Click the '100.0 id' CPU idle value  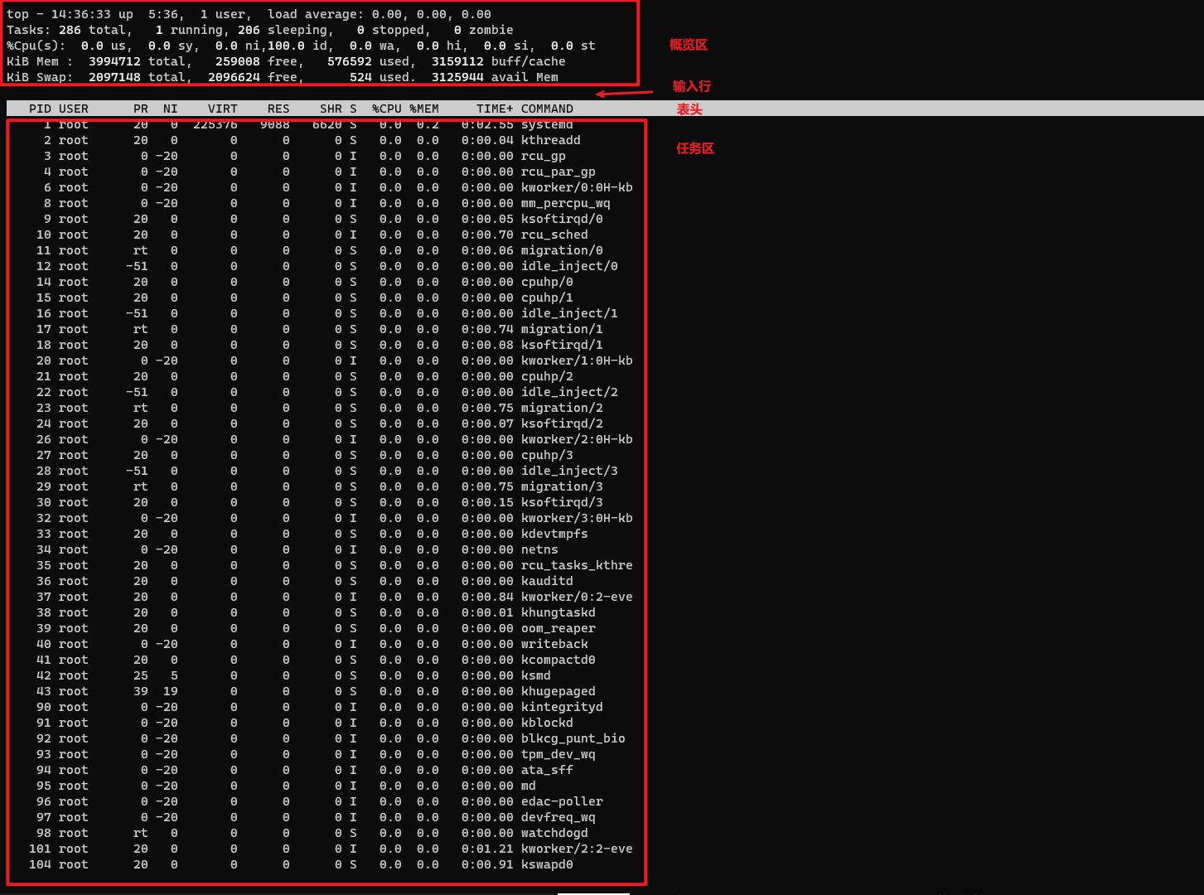pyautogui.click(x=297, y=46)
